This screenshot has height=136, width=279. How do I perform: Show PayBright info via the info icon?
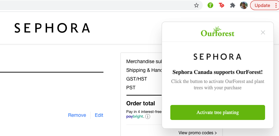click(x=148, y=117)
